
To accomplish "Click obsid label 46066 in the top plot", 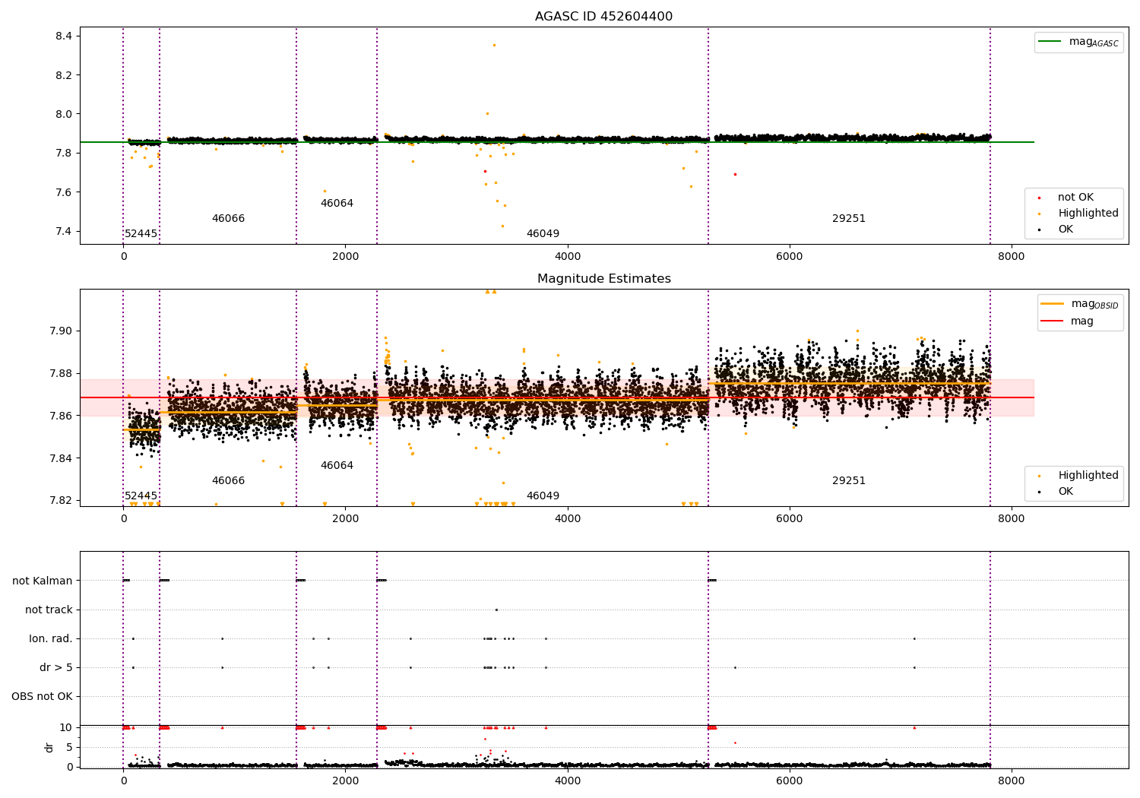I will (228, 219).
